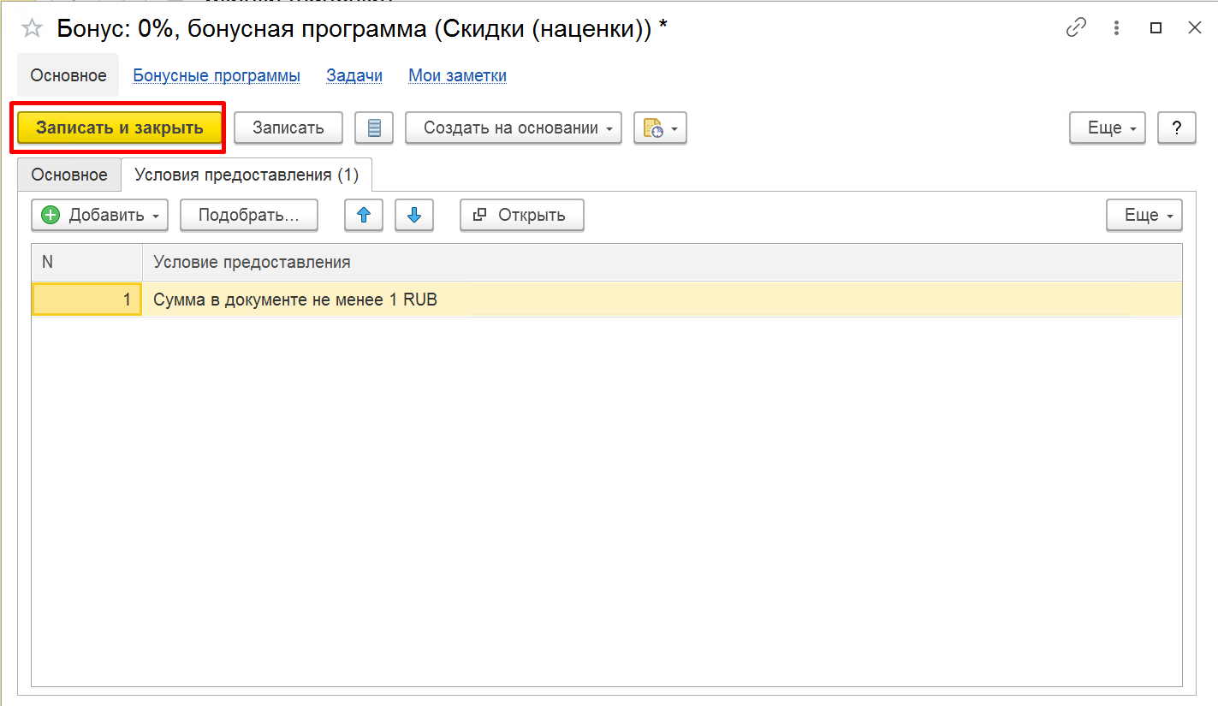Open the help question mark button

click(x=1177, y=128)
